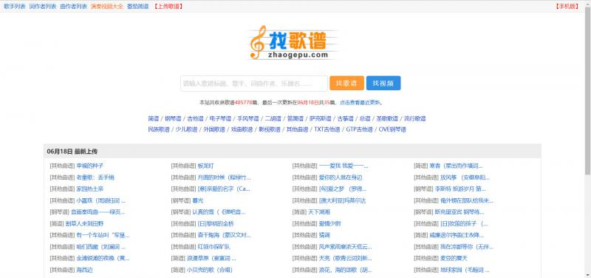
Task: Open the song 我在凉都等你
Action: (x=467, y=247)
